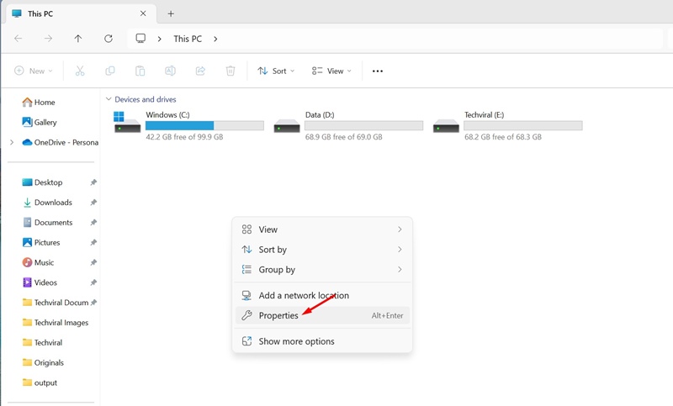
Task: Click the 'Devices and drives' header label
Action: click(x=146, y=99)
